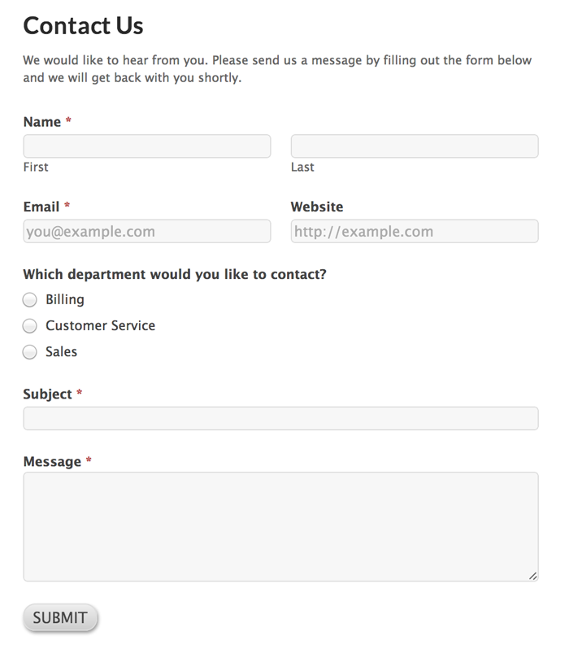Screen dimensions: 569x649
Task: Click into the Subject text field
Action: pos(280,418)
